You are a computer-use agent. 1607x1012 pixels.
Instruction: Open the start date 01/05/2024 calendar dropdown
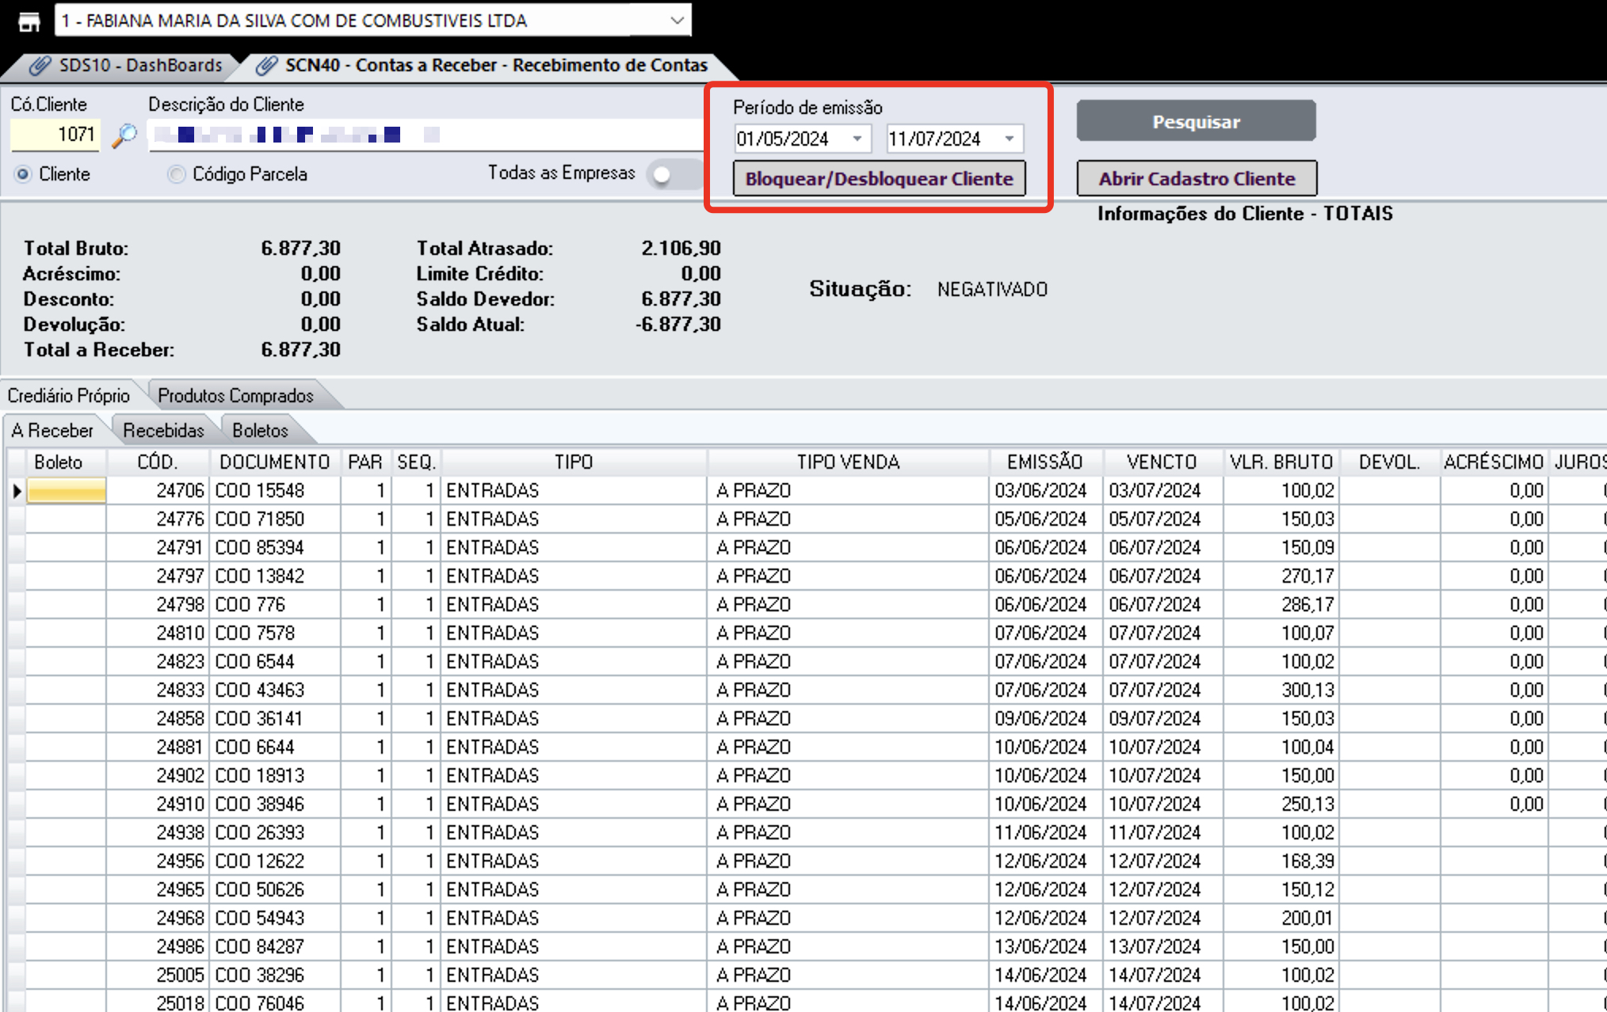point(857,139)
